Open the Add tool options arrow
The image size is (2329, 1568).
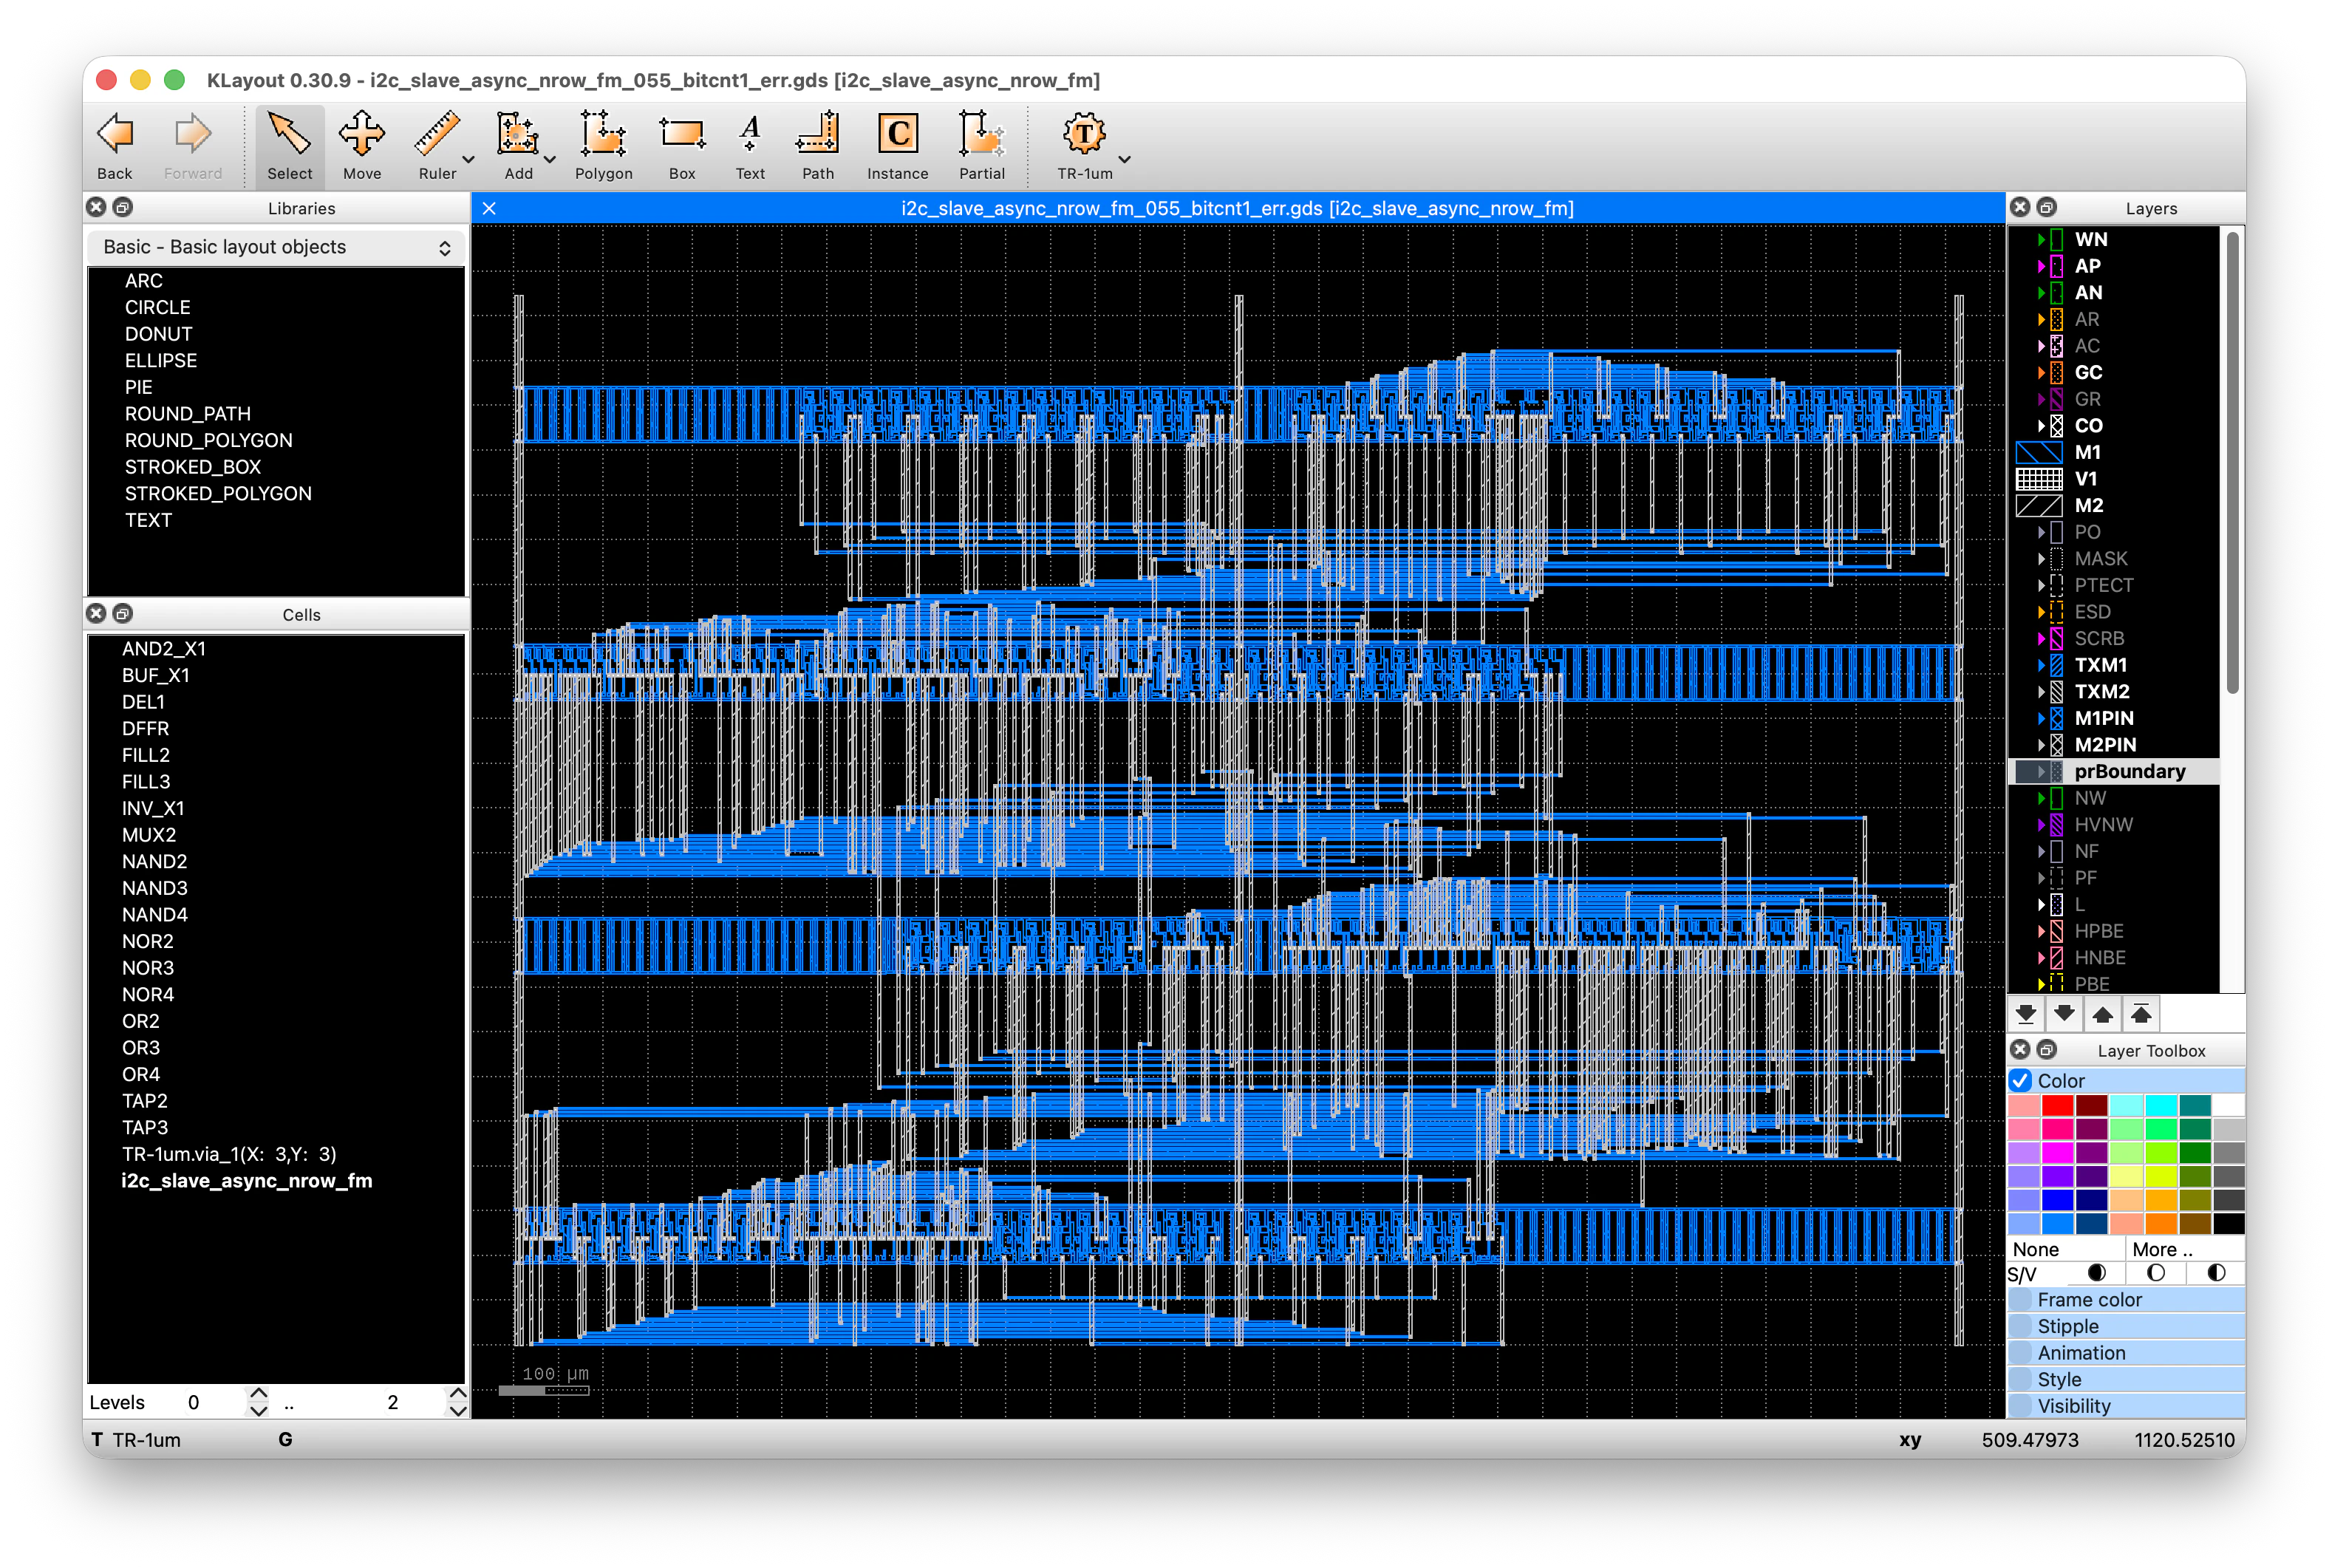click(x=549, y=159)
